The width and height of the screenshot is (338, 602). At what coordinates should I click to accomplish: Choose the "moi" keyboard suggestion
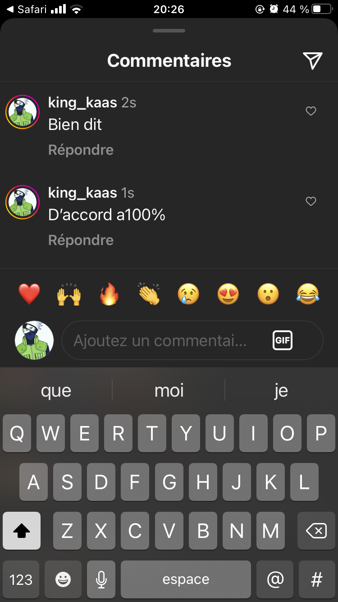click(x=169, y=390)
